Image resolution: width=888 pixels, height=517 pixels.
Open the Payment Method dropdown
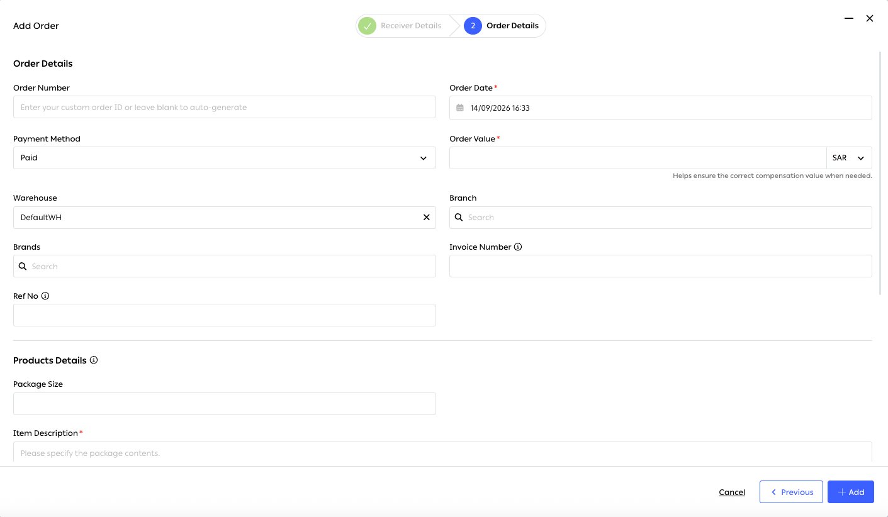(225, 158)
